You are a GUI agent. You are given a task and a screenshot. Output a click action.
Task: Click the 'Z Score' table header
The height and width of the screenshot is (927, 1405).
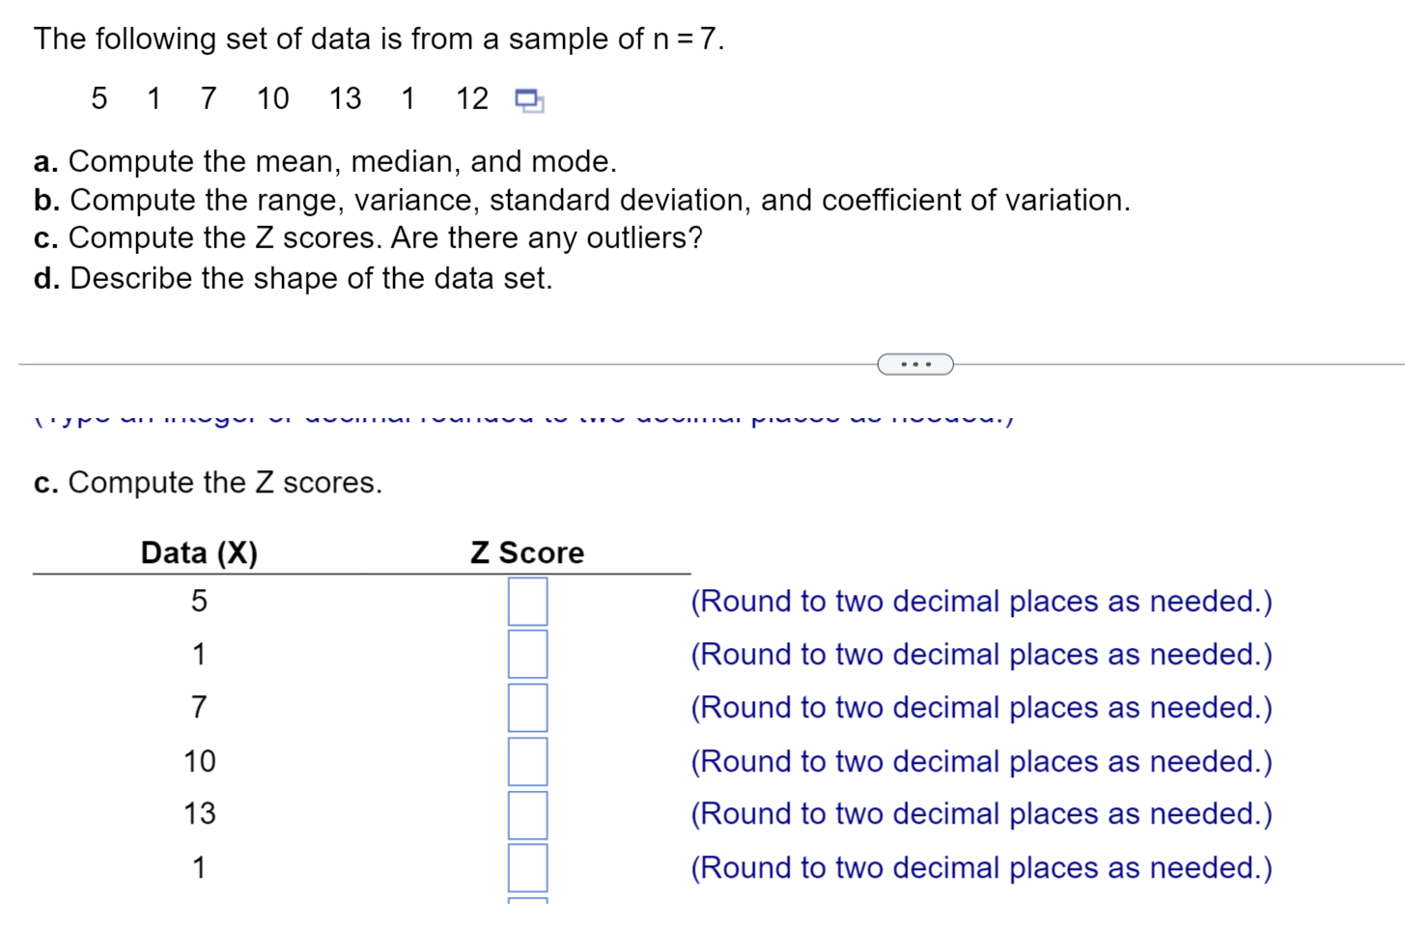pos(527,552)
